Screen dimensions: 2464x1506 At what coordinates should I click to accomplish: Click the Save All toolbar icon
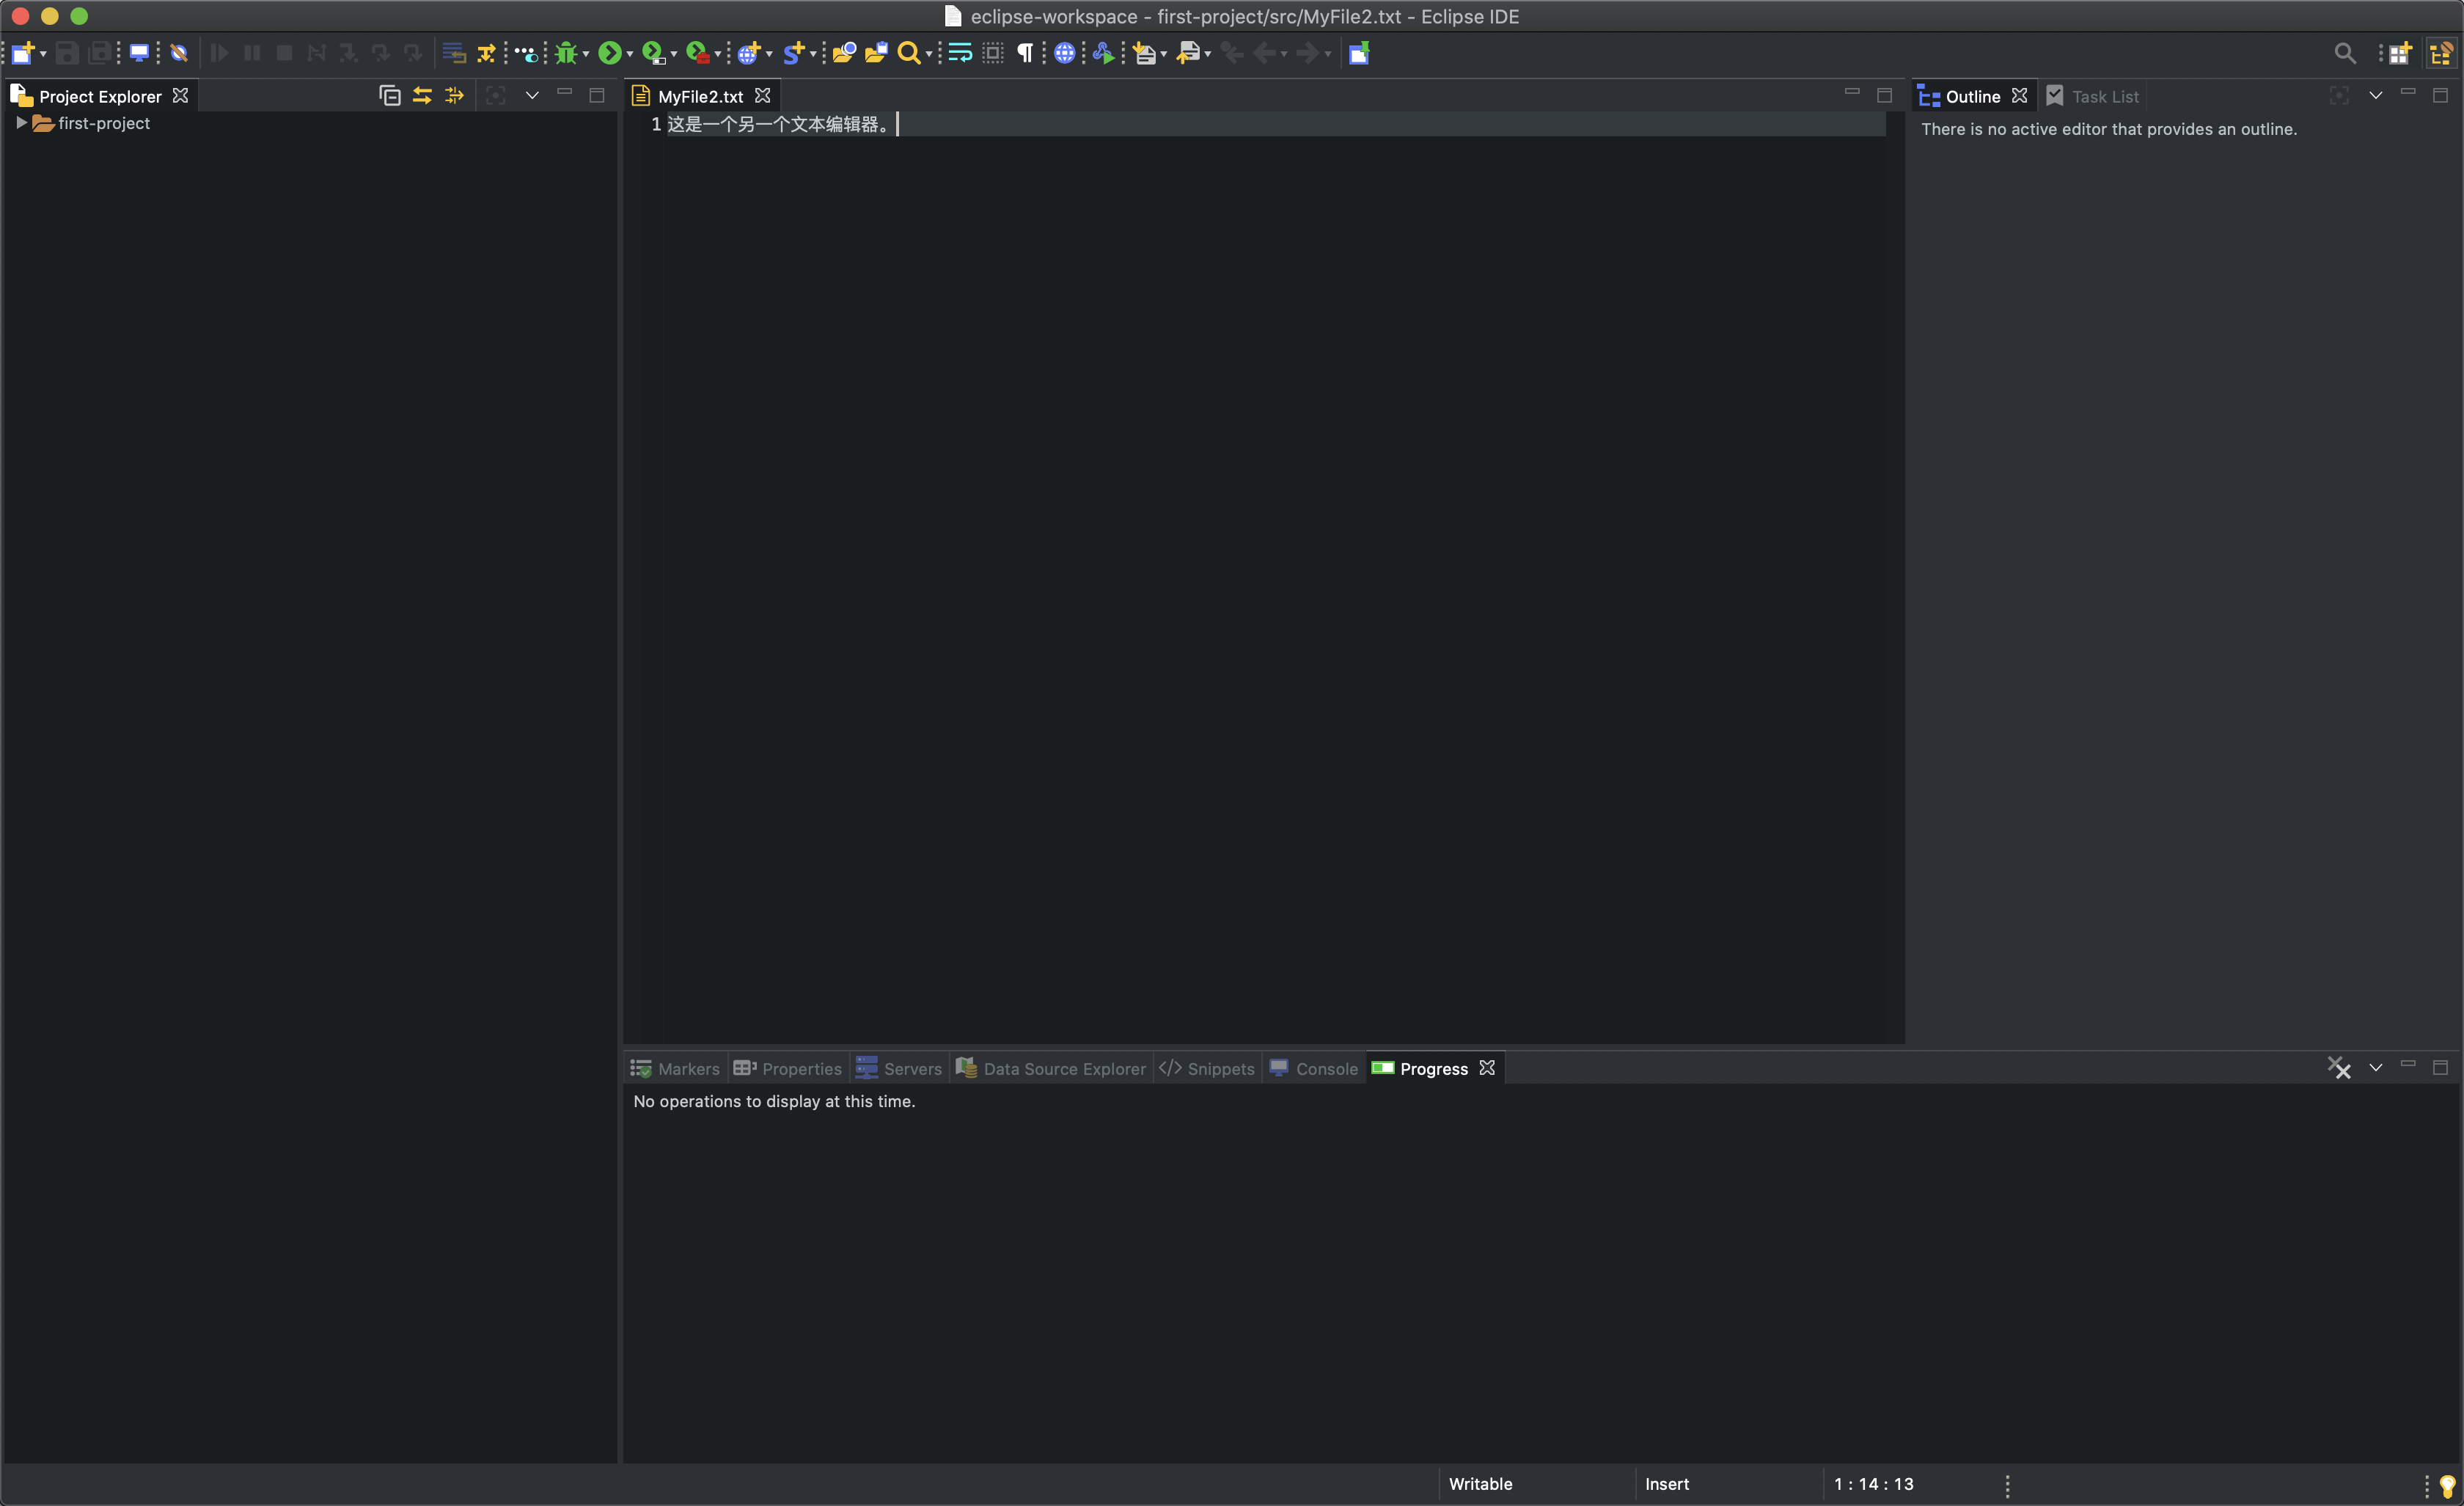(x=100, y=53)
